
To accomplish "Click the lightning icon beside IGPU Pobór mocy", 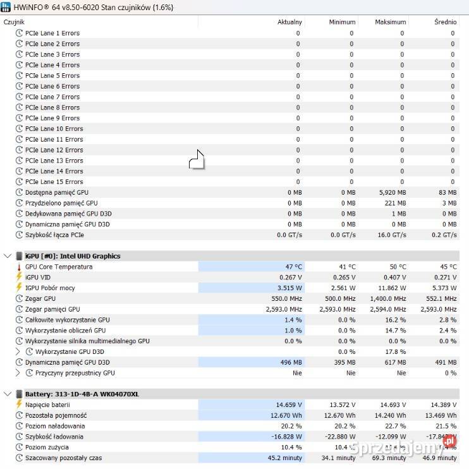I will point(19,288).
